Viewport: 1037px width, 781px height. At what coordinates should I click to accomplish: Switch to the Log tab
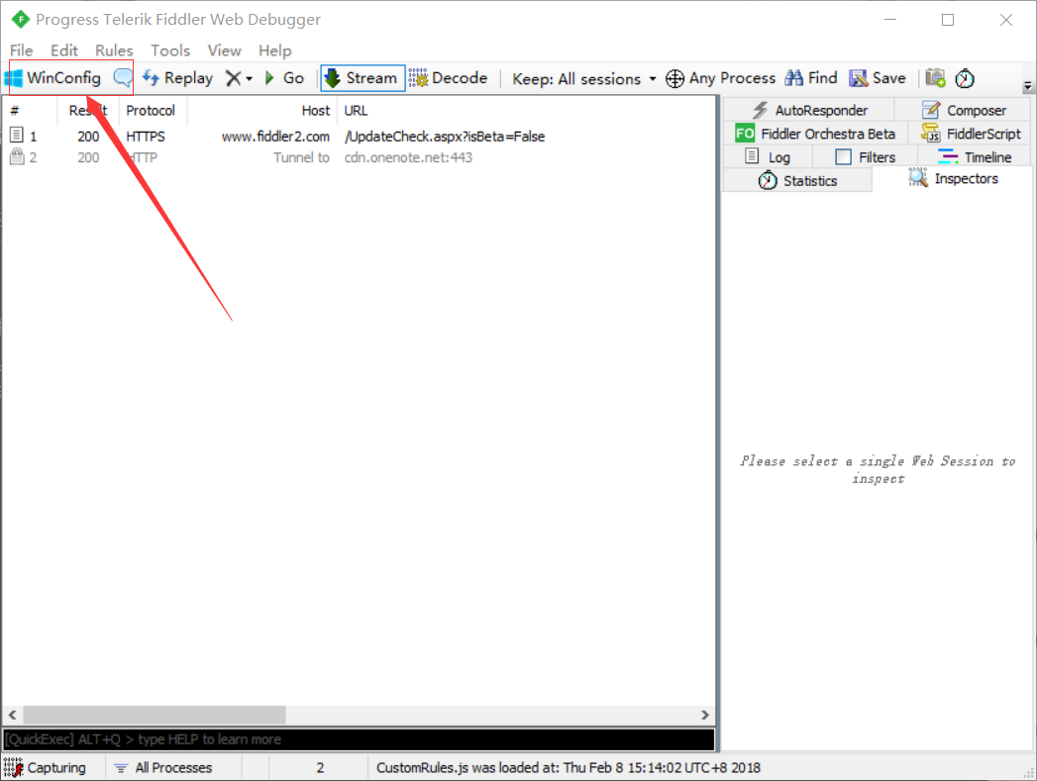point(768,157)
